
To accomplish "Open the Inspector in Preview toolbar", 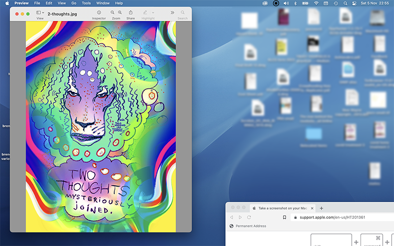I will (x=99, y=12).
